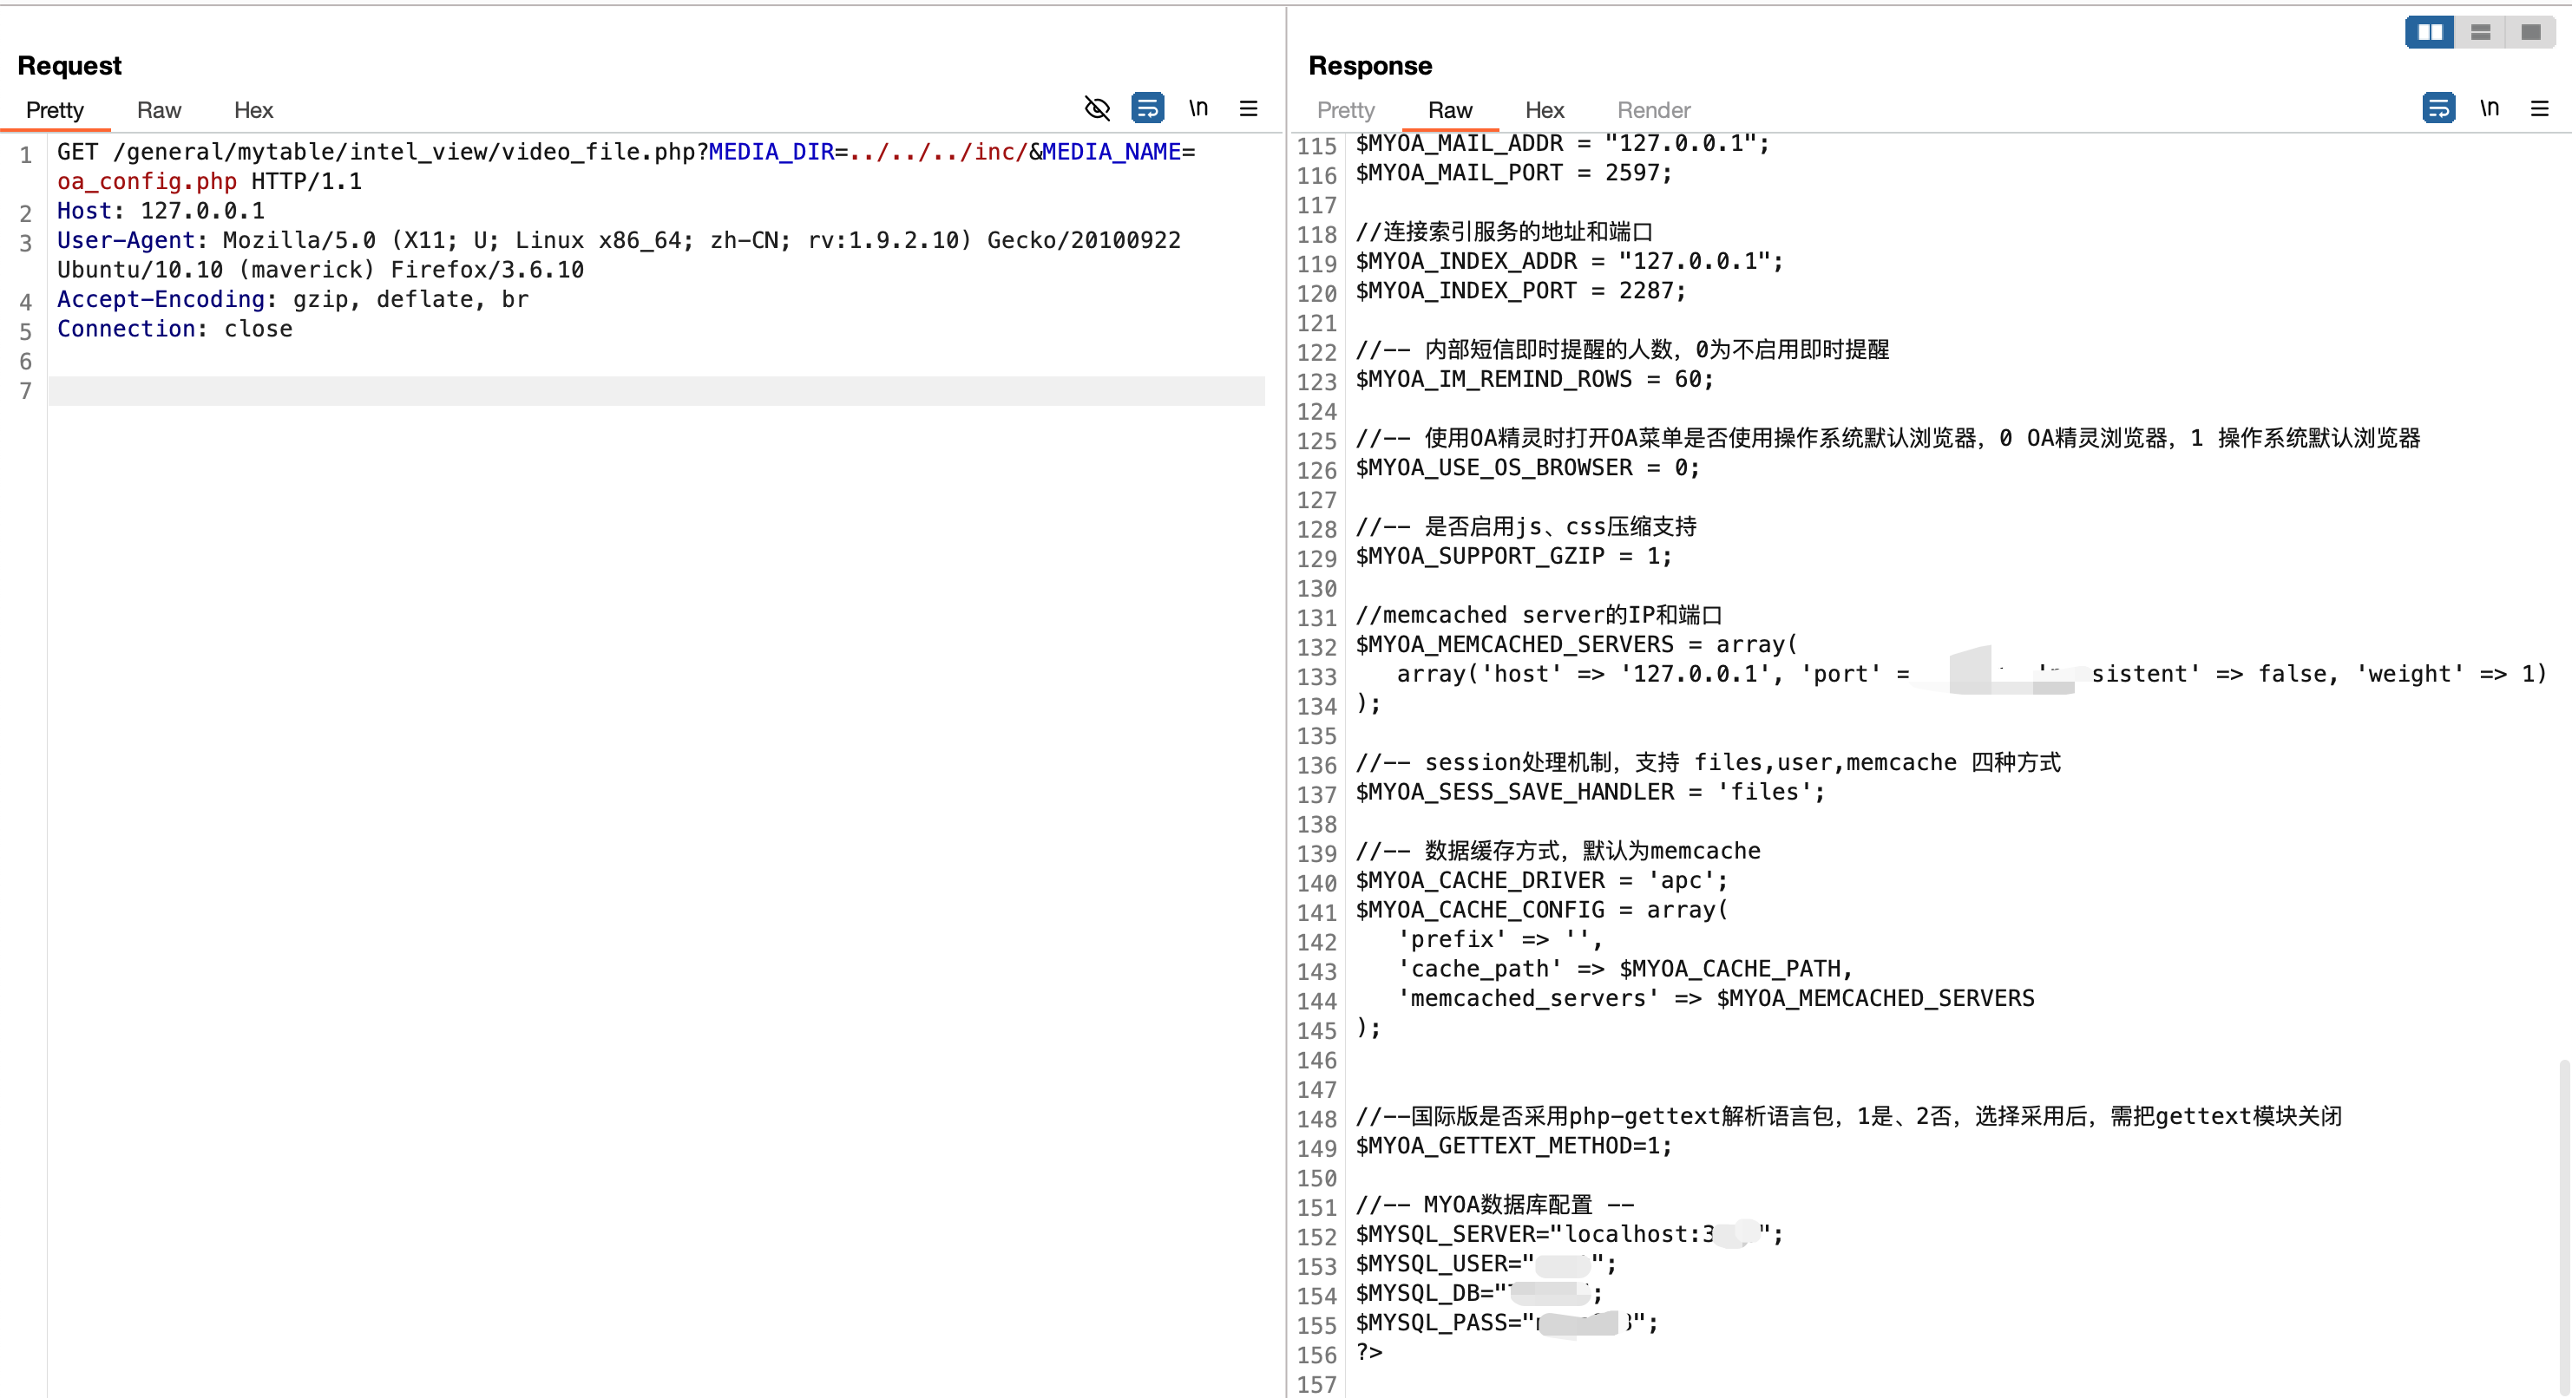The width and height of the screenshot is (2572, 1398).
Task: Toggle \n newline display in Request panel
Action: (1198, 108)
